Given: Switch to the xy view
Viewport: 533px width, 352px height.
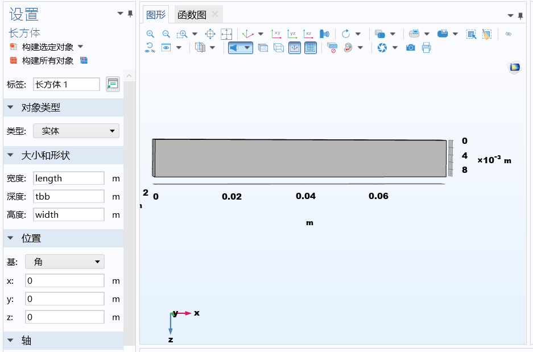Looking at the screenshot, I should [x=276, y=34].
